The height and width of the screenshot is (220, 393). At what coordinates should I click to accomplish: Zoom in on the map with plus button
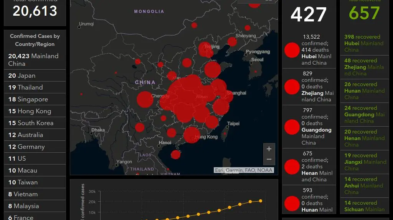coord(269,149)
